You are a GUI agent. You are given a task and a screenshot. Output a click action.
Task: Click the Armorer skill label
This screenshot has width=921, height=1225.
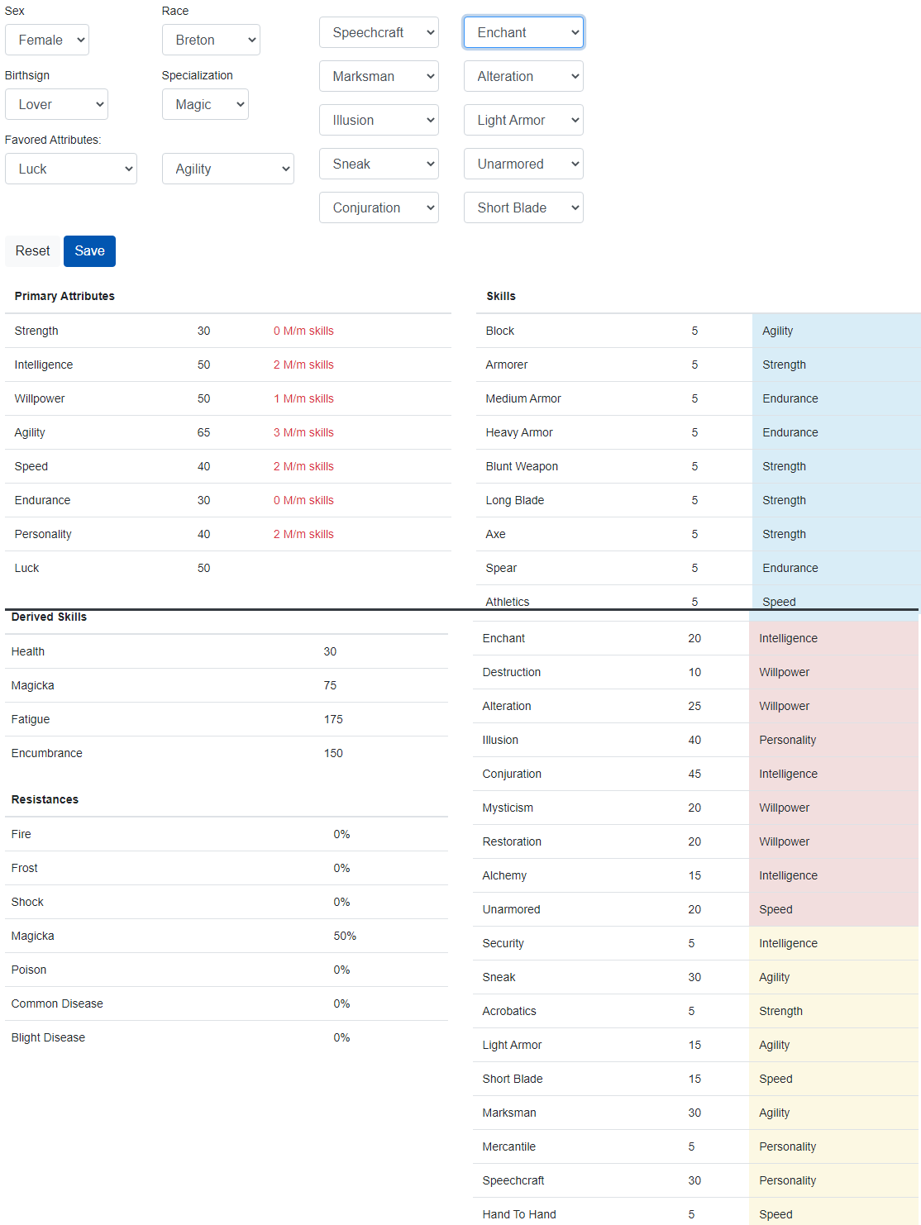point(507,365)
